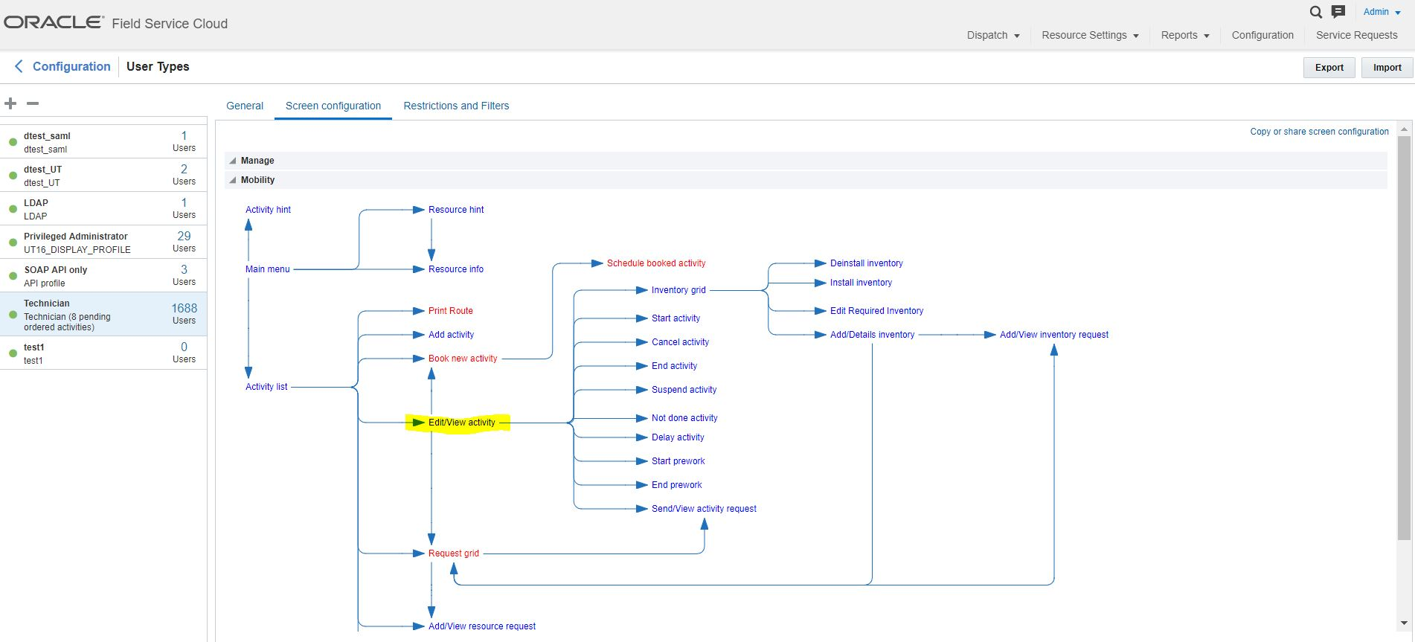
Task: Open the Suspend activity screen node
Action: pyautogui.click(x=684, y=390)
